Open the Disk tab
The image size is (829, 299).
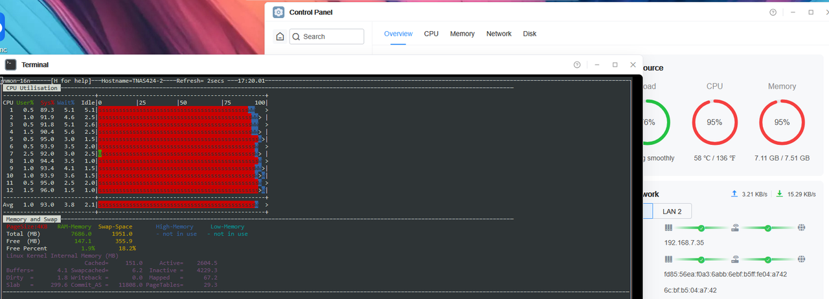[530, 34]
